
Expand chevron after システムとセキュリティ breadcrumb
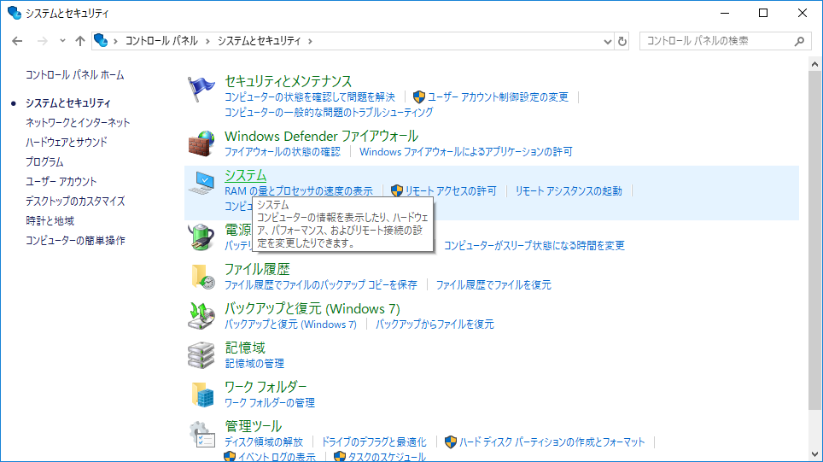pos(310,41)
